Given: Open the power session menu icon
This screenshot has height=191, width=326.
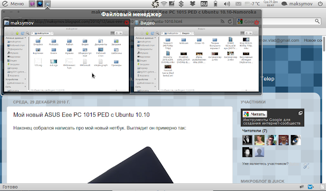Looking at the screenshot, I should point(320,4).
